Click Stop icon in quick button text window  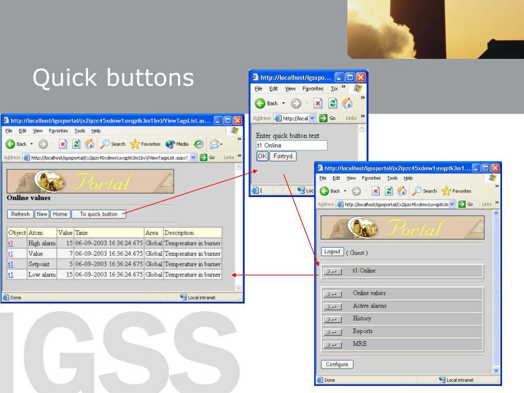point(318,103)
